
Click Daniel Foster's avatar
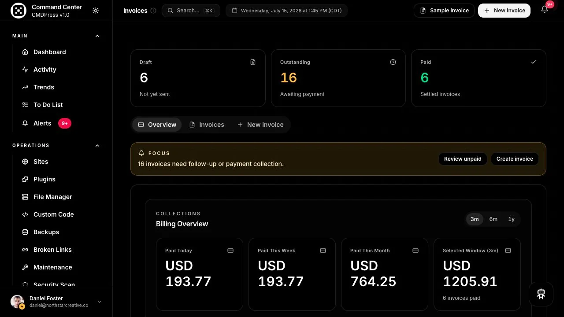tap(17, 302)
